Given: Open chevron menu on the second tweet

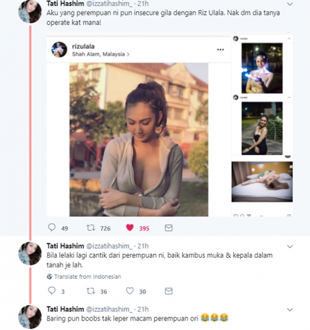Looking at the screenshot, I should [290, 246].
